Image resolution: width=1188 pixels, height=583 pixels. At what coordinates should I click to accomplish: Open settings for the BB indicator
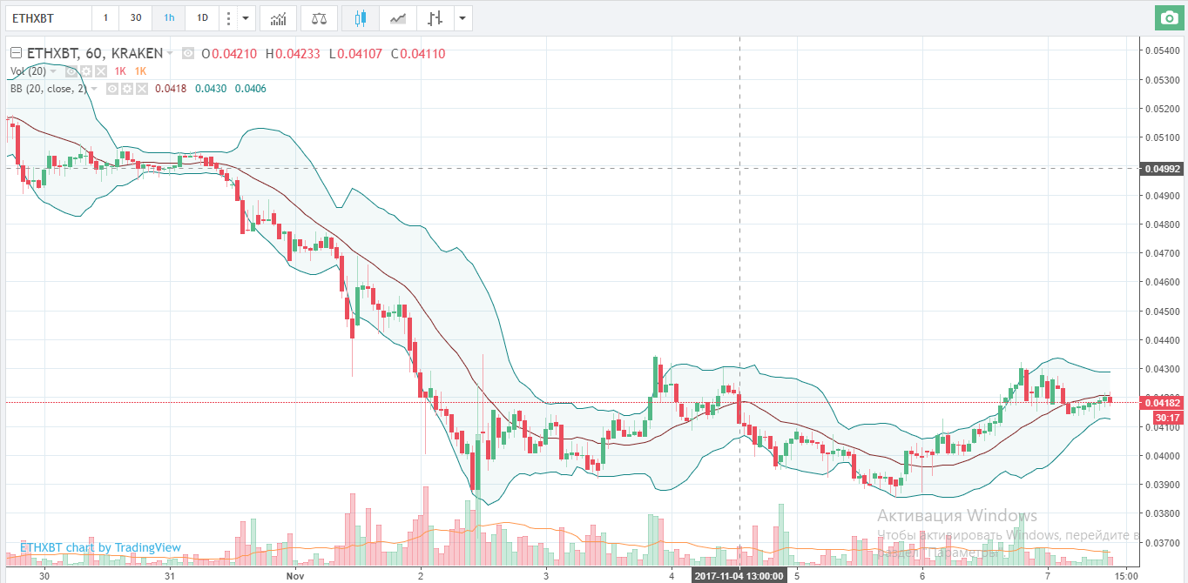(128, 89)
